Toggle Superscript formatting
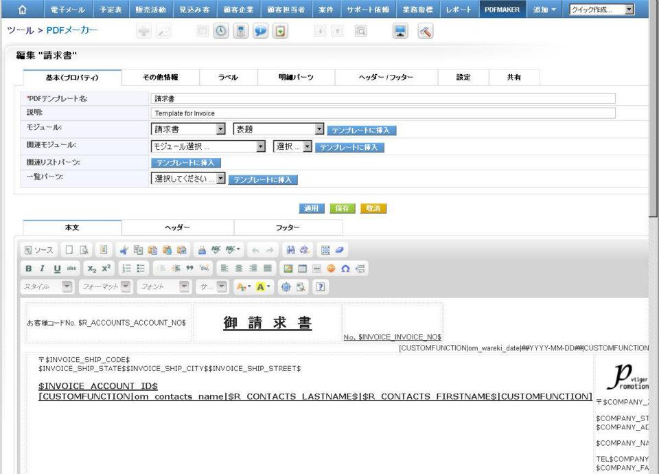 [106, 269]
